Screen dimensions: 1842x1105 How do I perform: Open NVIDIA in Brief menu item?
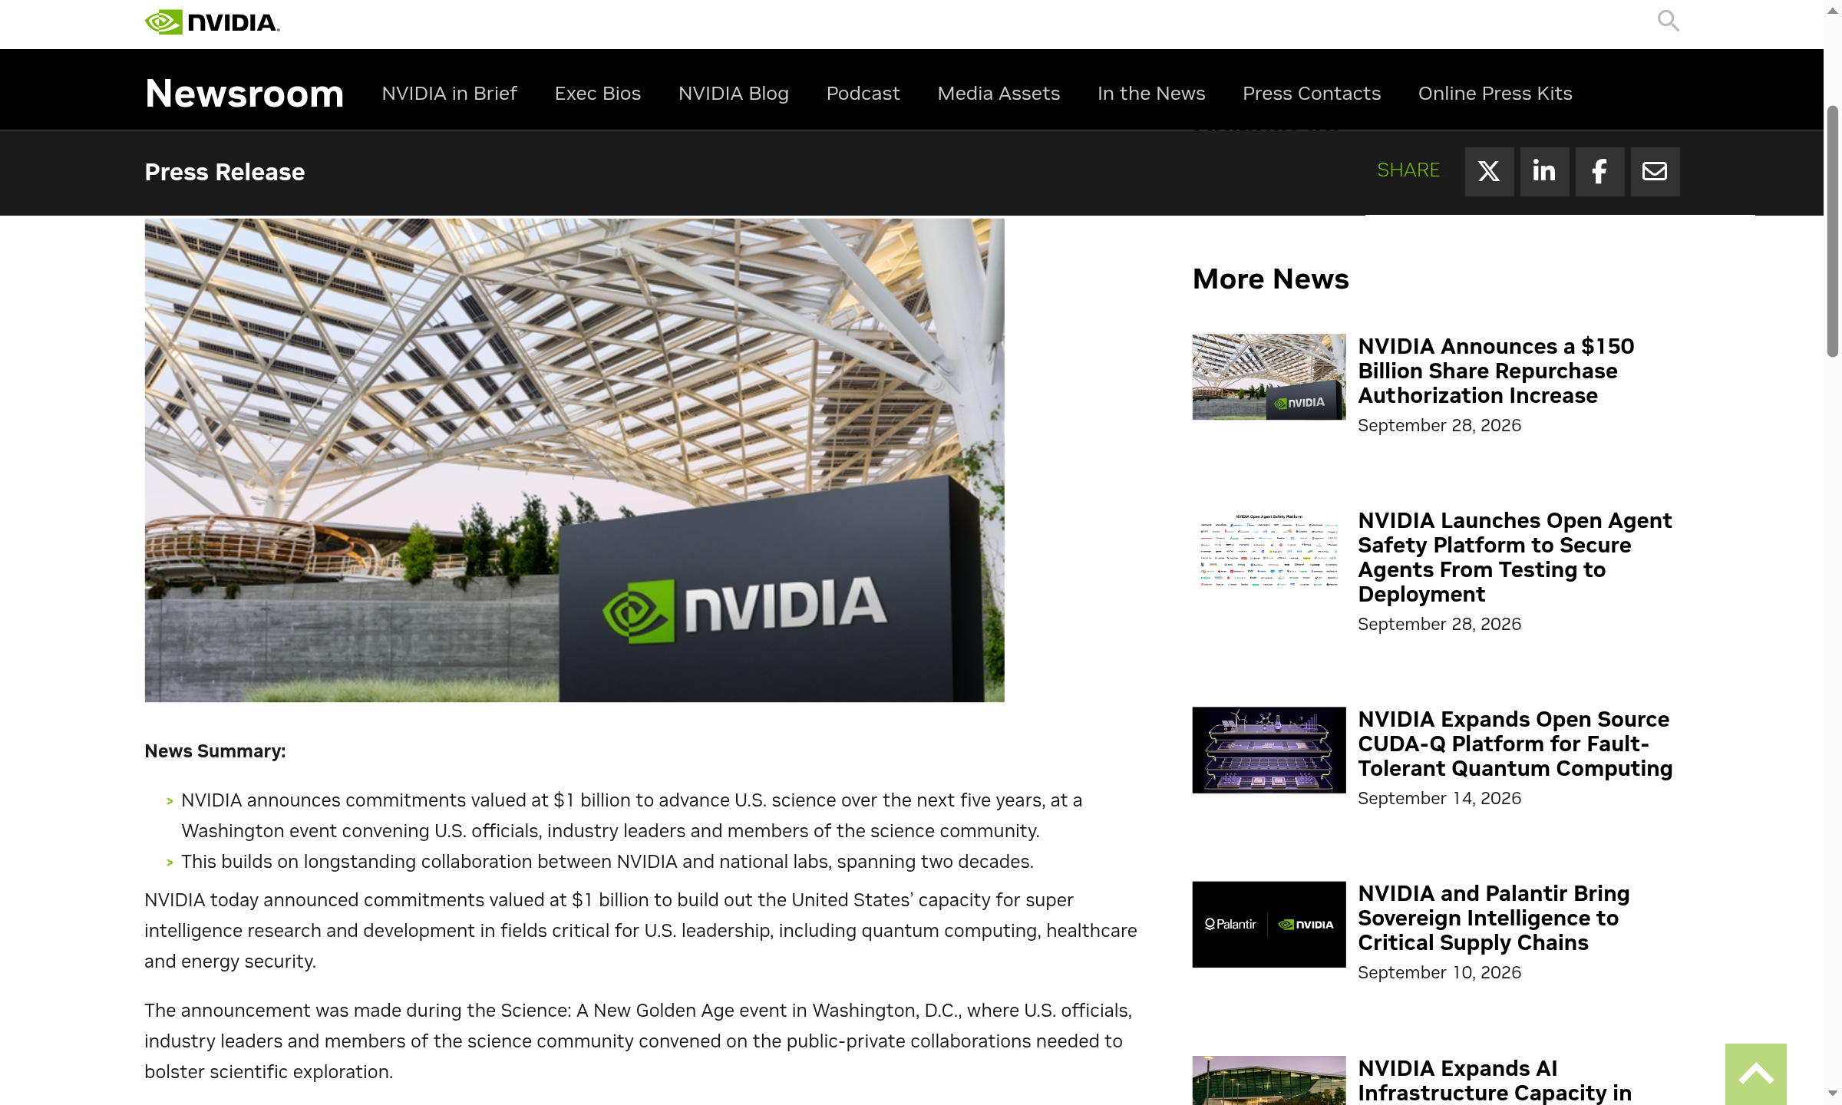[450, 94]
